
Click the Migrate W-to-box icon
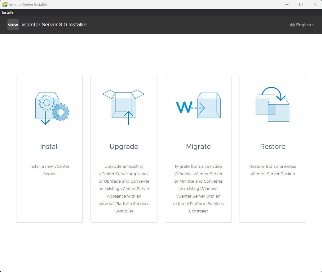[198, 105]
